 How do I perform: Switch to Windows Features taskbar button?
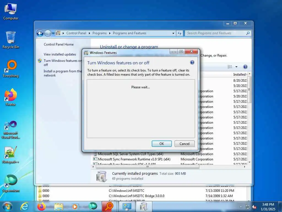pos(144,206)
